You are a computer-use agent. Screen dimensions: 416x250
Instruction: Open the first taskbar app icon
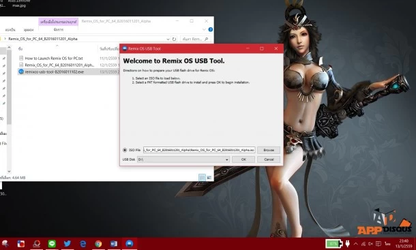coord(5,243)
